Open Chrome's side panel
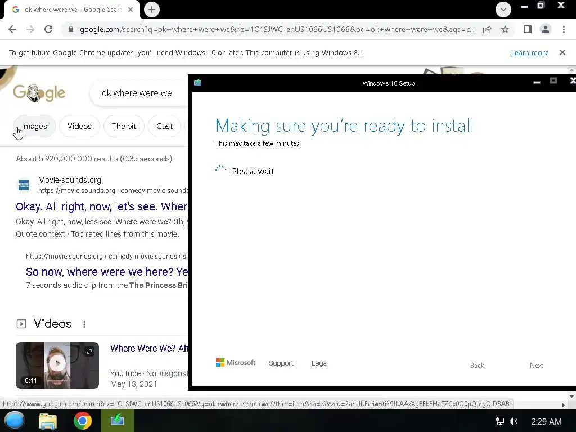 click(x=528, y=29)
